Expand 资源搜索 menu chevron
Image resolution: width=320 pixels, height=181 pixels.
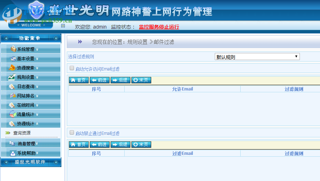coord(37,68)
